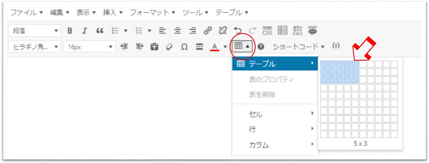
Task: Open the フォーマット menu
Action: click(152, 13)
